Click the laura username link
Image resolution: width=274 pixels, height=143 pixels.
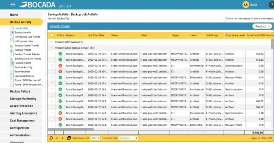click(253, 5)
